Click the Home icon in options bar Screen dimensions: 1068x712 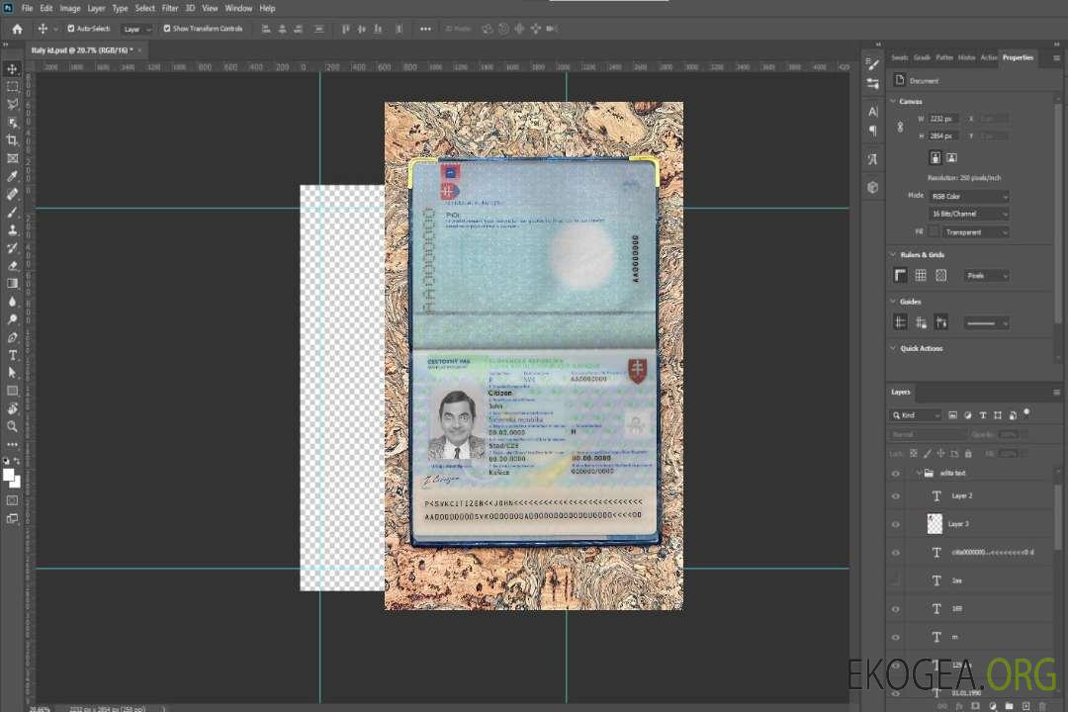click(x=17, y=29)
